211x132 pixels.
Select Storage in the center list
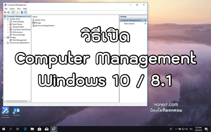(38, 23)
